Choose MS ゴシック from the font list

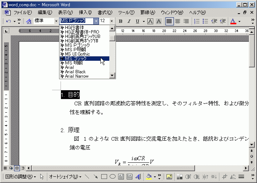[x=76, y=59]
